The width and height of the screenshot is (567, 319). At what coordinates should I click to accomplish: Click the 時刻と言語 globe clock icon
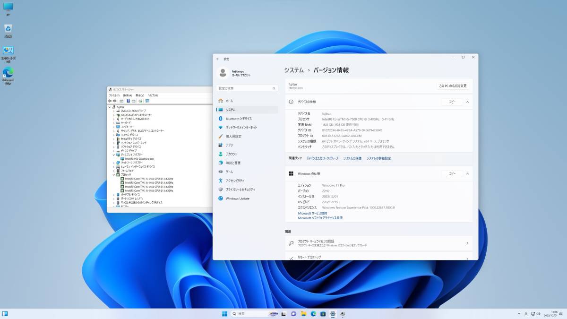coord(221,163)
